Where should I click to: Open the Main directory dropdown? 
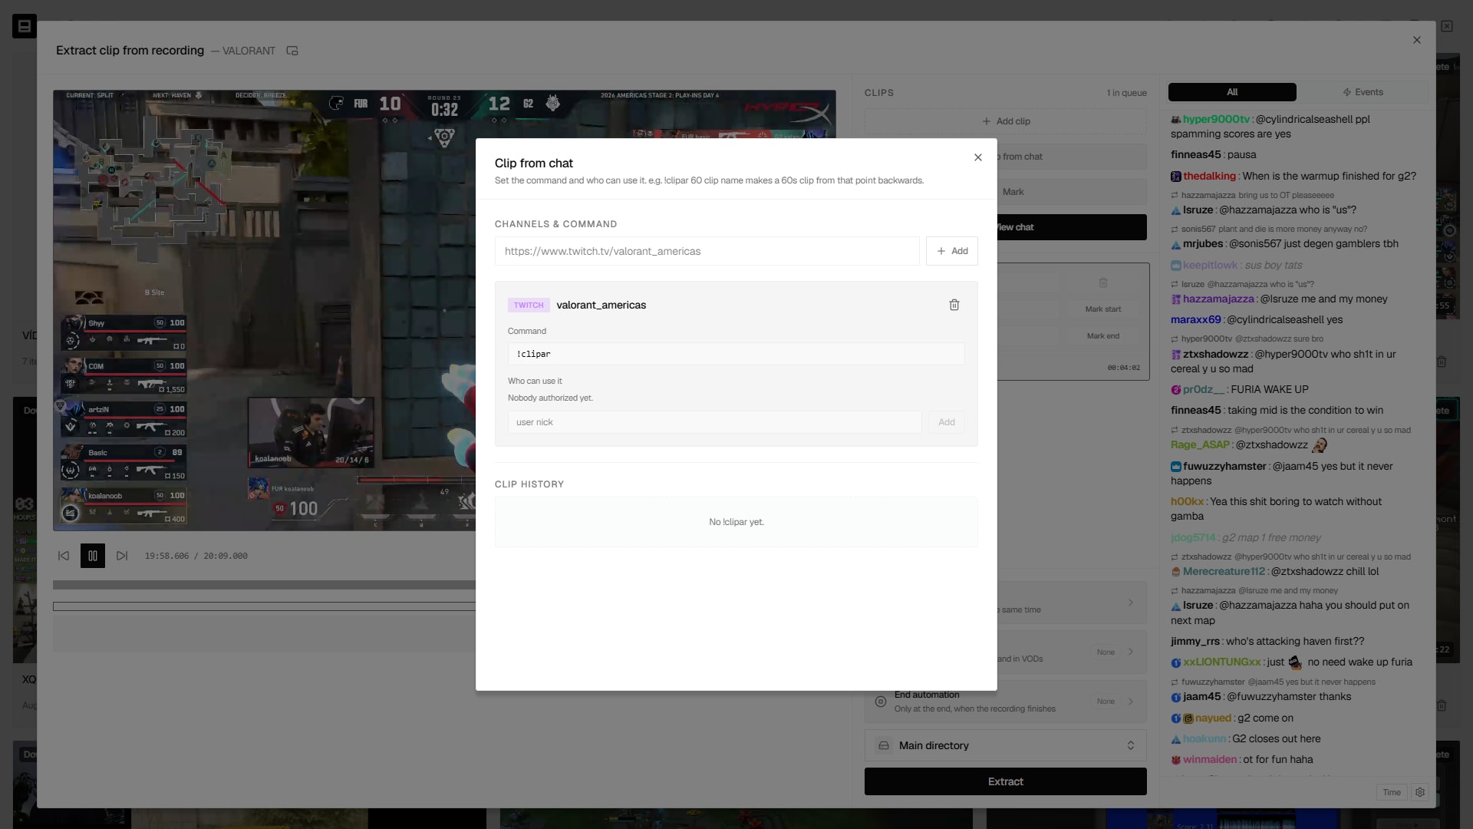tap(1006, 745)
